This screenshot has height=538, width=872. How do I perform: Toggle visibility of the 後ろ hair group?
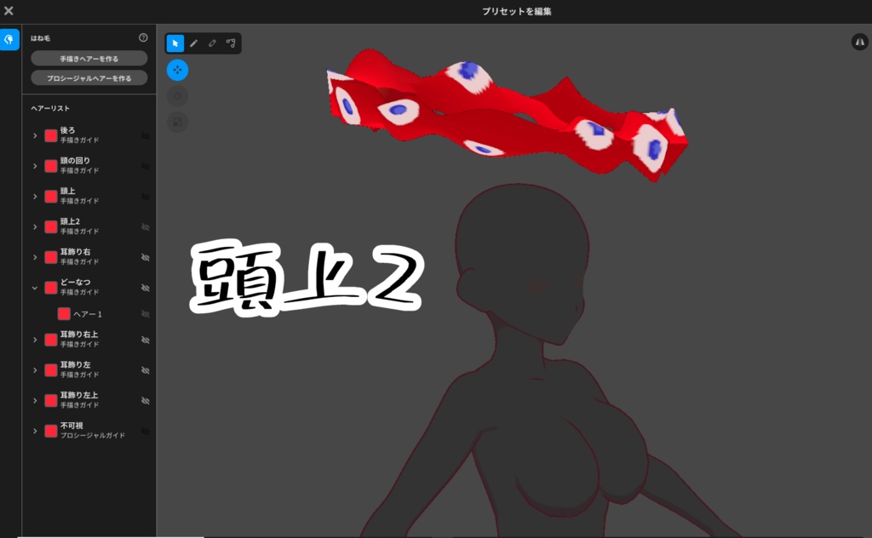145,136
